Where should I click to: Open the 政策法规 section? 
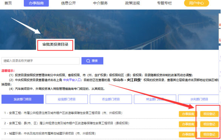[132, 3]
